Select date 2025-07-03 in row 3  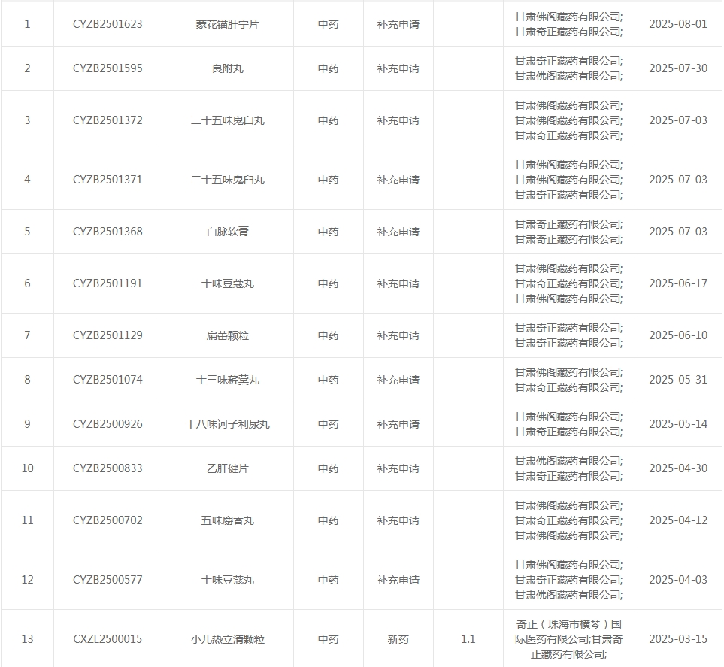tap(678, 120)
